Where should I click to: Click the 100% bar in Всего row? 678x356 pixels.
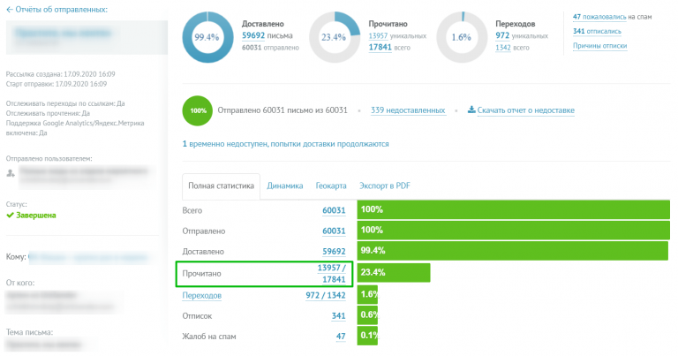(513, 209)
